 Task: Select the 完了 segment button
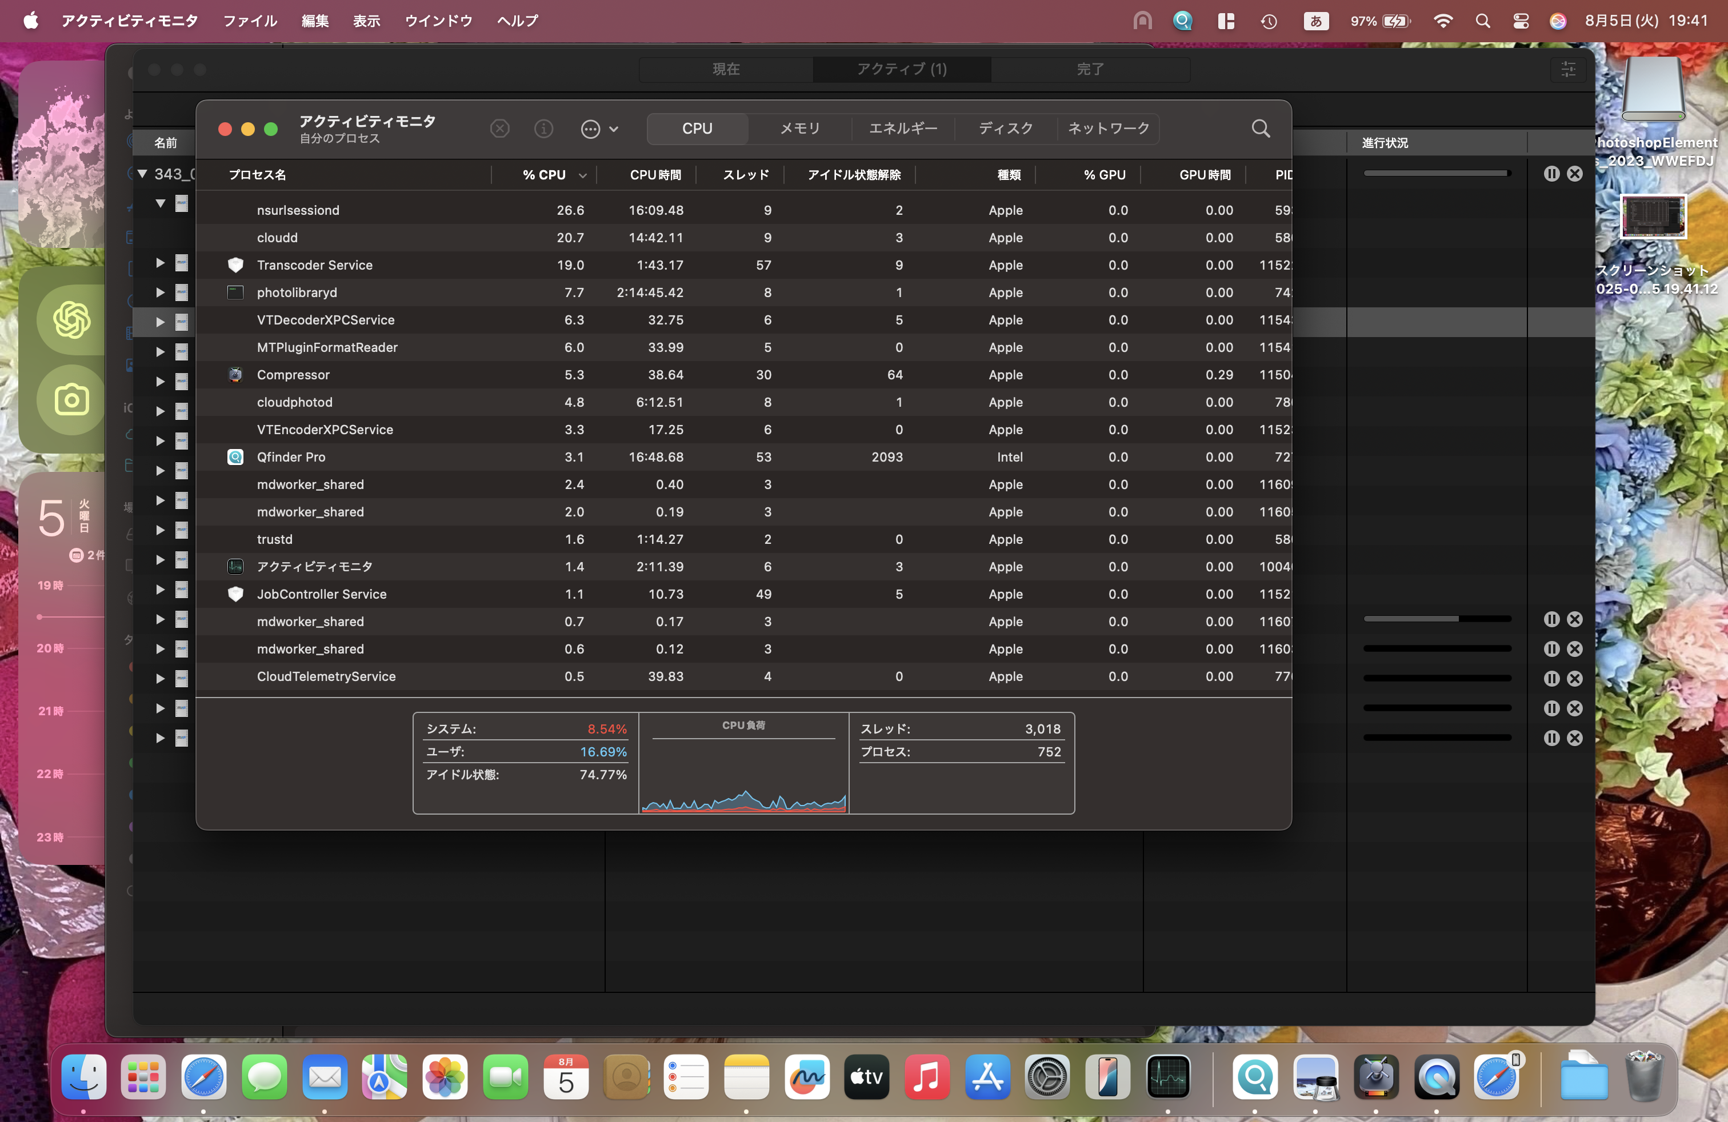tap(1089, 69)
